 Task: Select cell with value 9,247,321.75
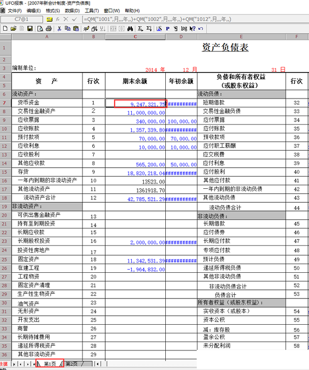[135, 103]
